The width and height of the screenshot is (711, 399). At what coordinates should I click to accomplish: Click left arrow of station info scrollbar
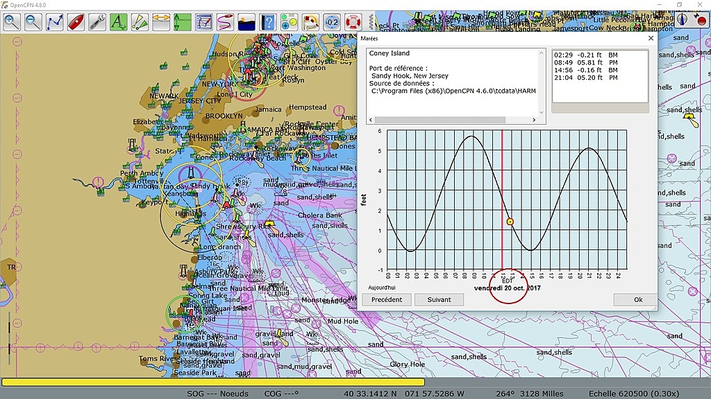click(371, 120)
